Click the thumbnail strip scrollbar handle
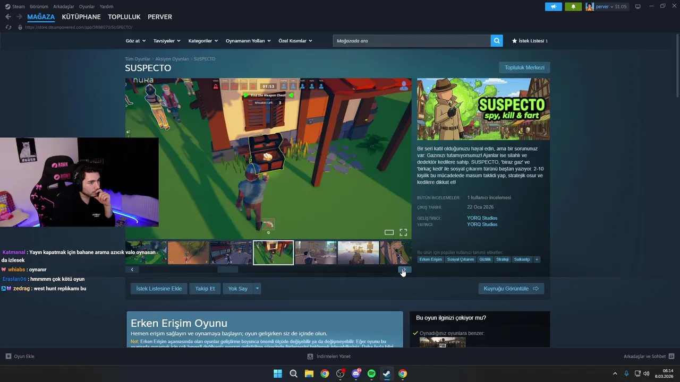This screenshot has height=382, width=680. [x=228, y=270]
